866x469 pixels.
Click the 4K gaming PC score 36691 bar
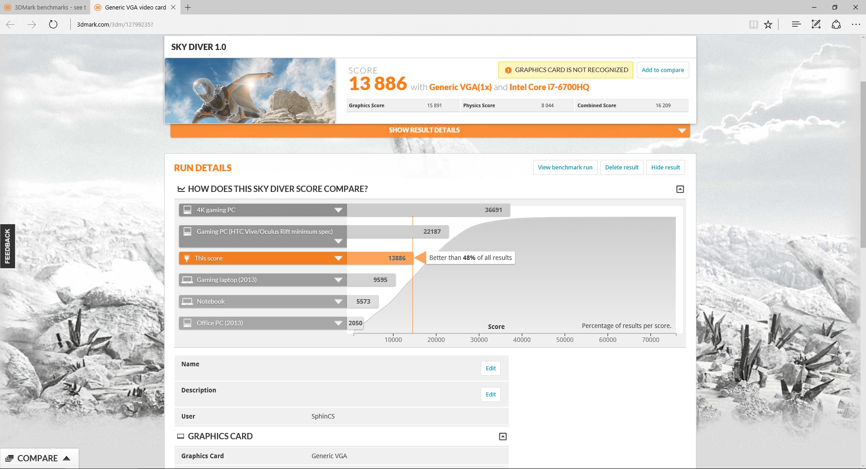(x=428, y=210)
